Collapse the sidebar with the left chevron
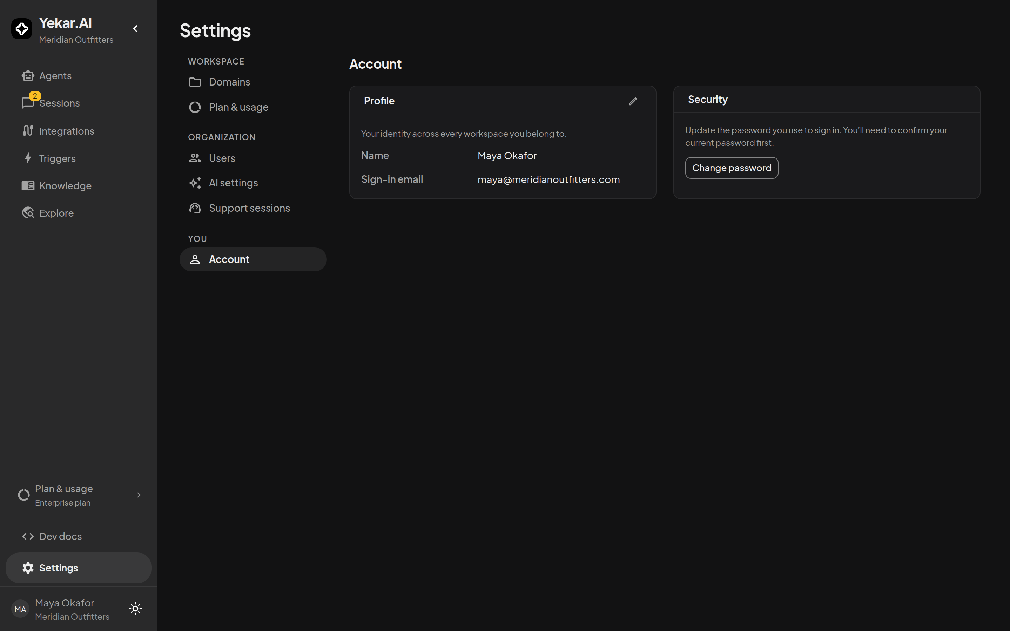This screenshot has width=1010, height=631. point(135,29)
